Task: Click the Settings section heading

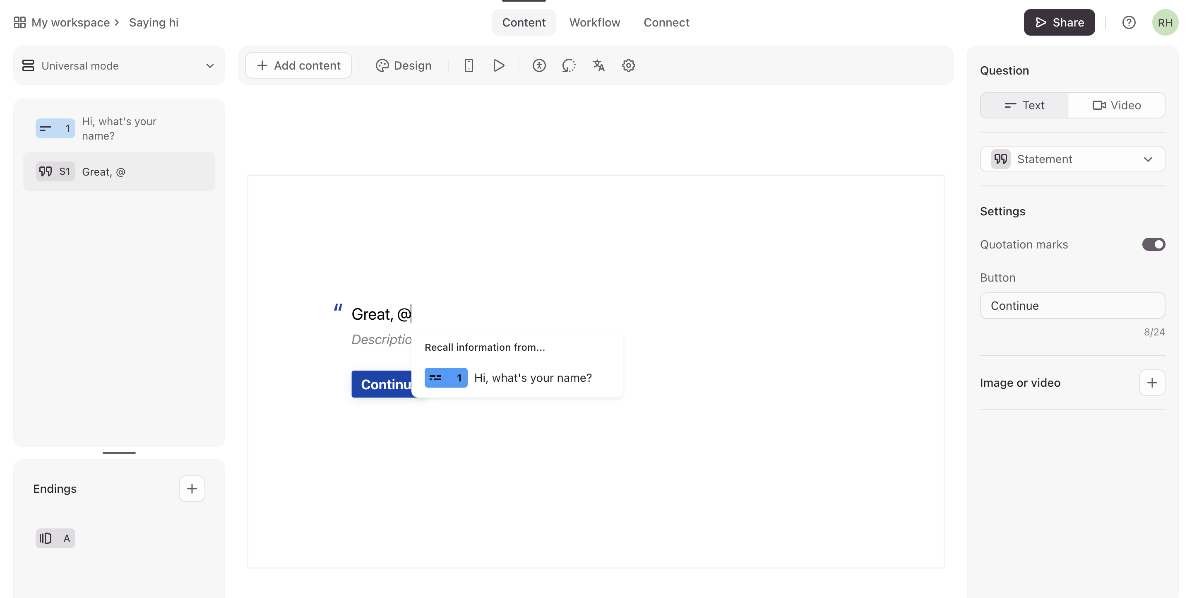Action: pos(1002,211)
